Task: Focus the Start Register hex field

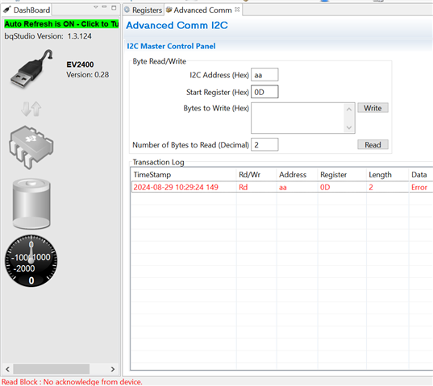Action: [x=264, y=92]
